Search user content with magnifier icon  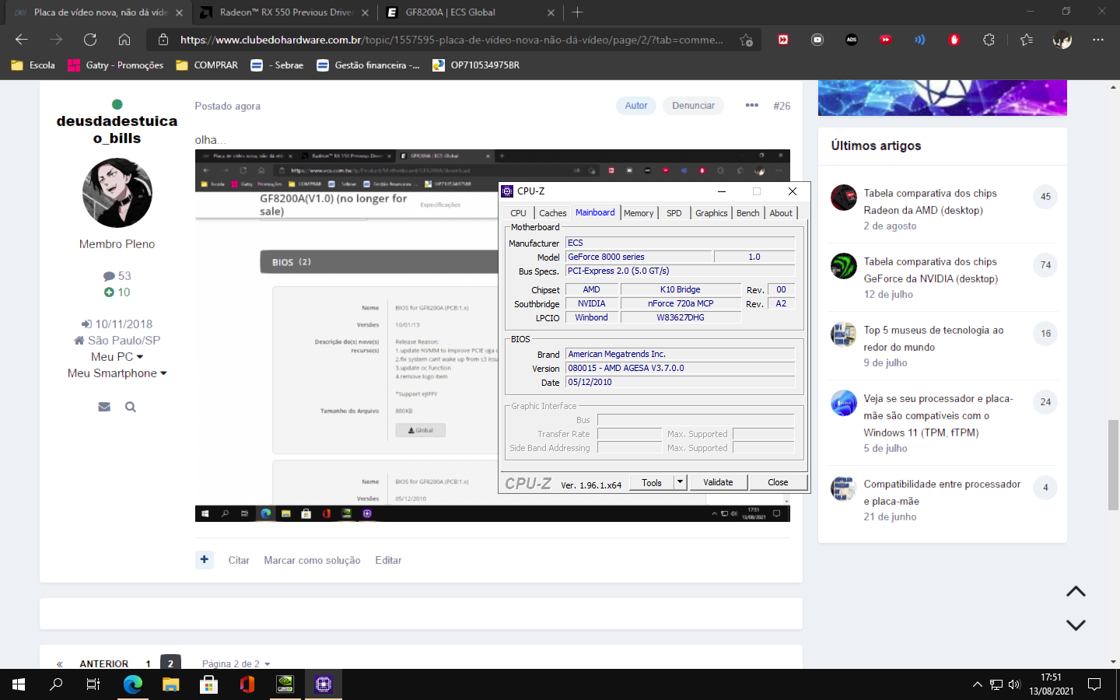click(x=131, y=407)
